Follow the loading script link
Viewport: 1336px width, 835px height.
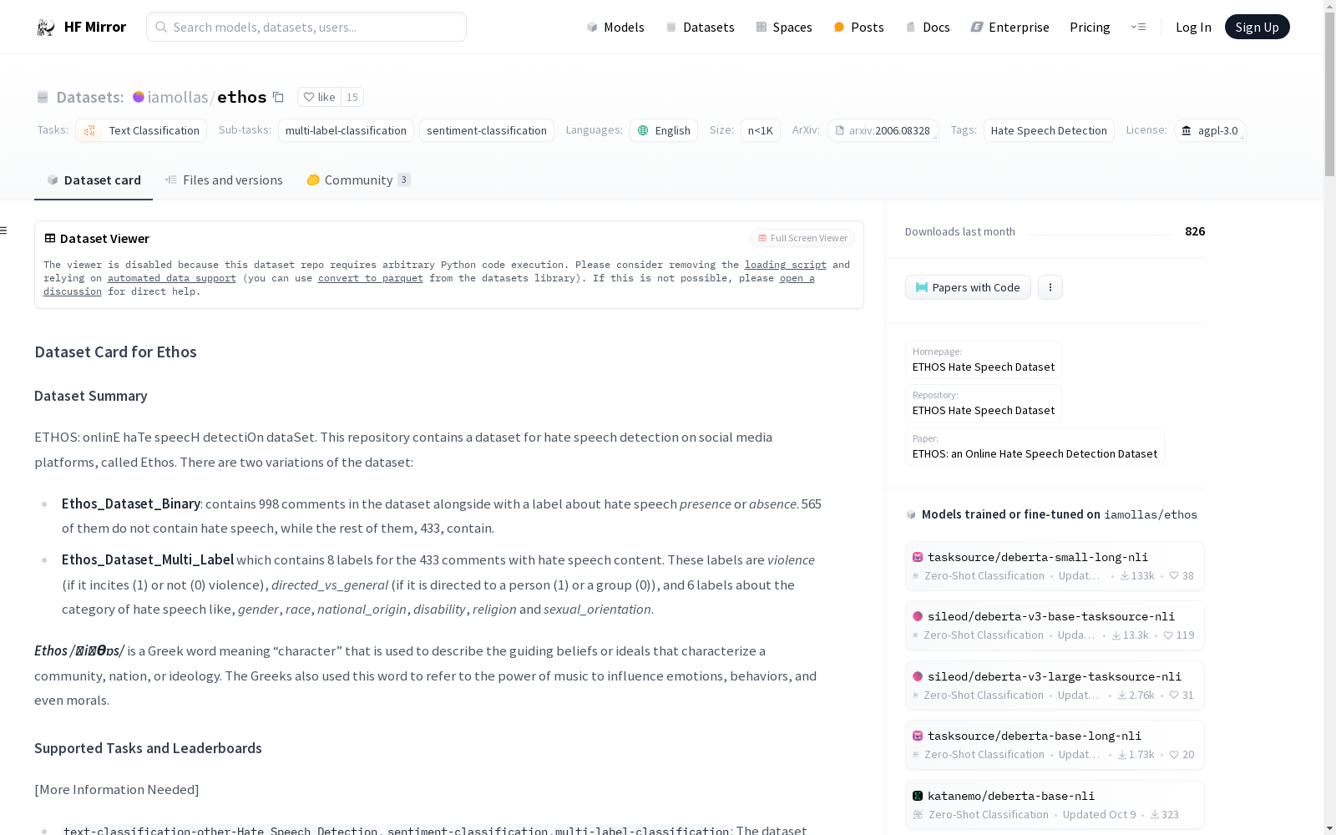coord(786,265)
